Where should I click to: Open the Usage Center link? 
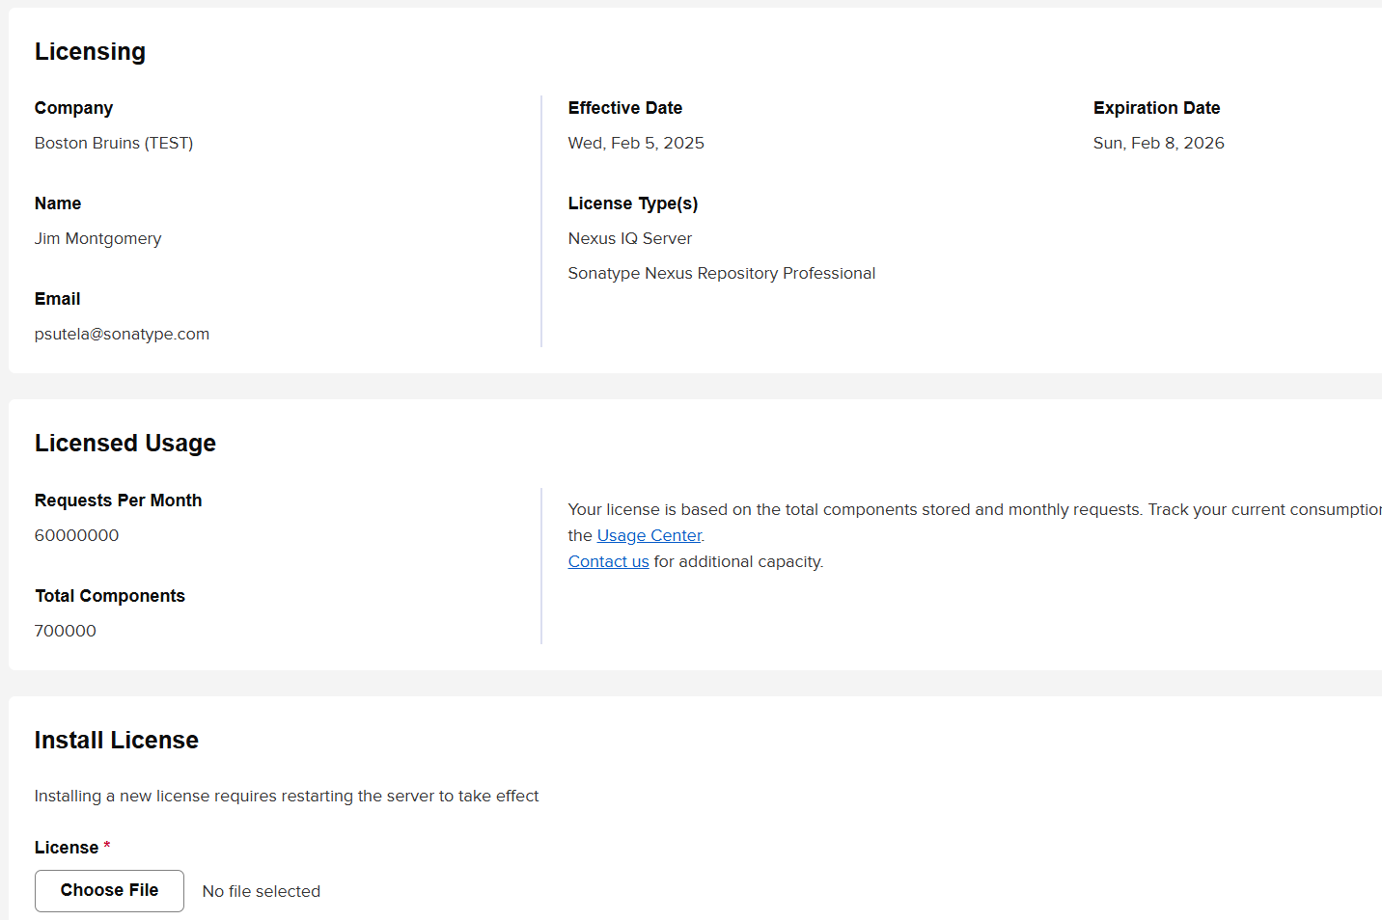649,535
